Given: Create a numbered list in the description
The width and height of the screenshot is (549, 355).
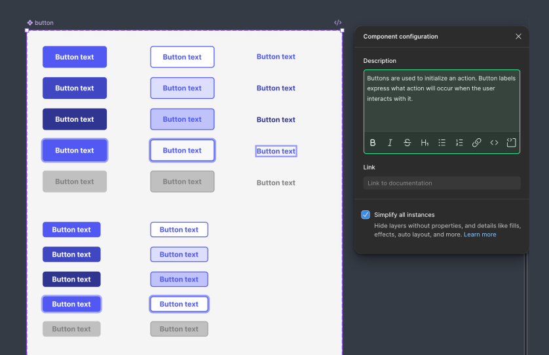Looking at the screenshot, I should [459, 143].
